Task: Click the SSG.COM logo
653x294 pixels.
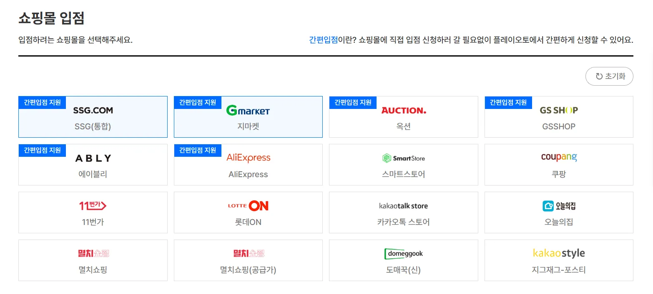Action: 93,110
